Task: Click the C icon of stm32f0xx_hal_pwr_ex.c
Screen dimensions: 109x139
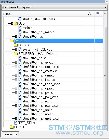Action: [20, 97]
